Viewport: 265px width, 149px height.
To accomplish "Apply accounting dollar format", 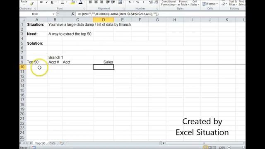I will (130, 2).
